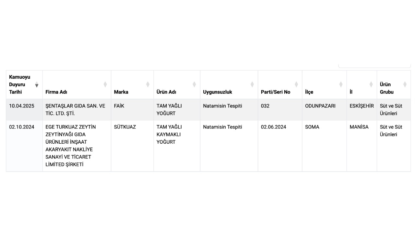Click the Firma Adı column header text

point(56,92)
